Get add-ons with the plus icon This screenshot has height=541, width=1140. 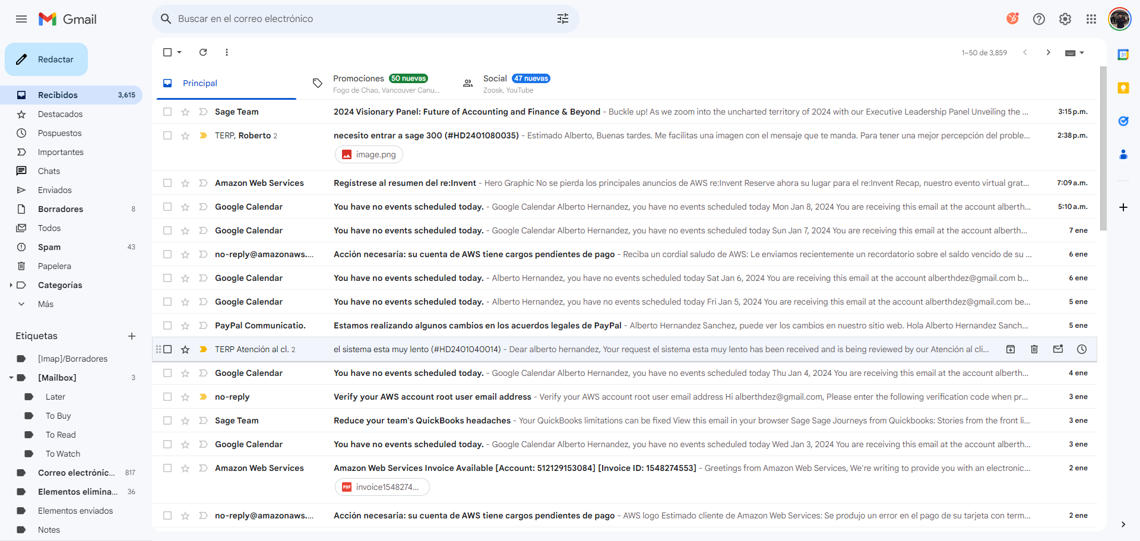pos(1123,207)
